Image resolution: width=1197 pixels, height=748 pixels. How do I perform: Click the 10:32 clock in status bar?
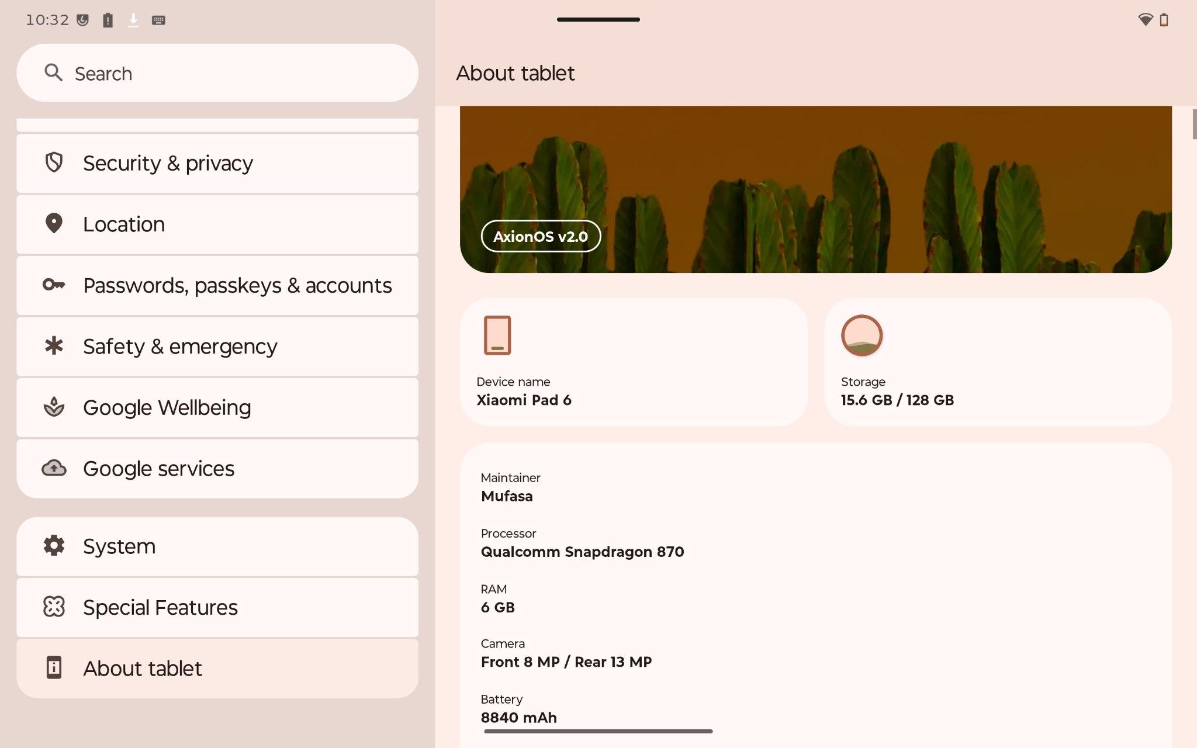(47, 20)
